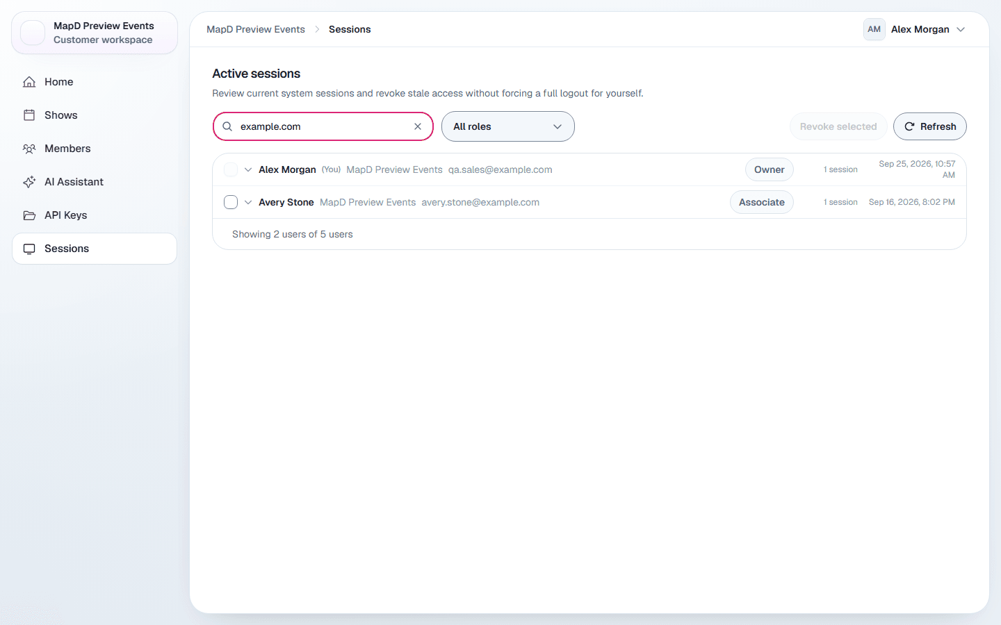Click the Alex Morgan name in table
1001x625 pixels.
coord(287,169)
